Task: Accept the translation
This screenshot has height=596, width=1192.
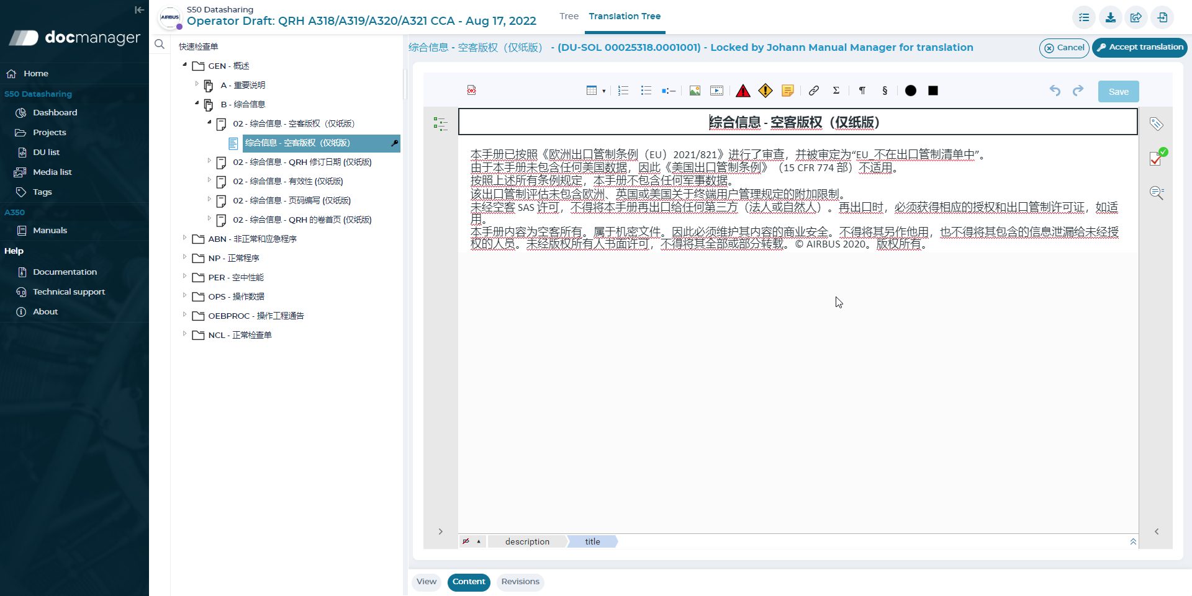Action: [1140, 48]
